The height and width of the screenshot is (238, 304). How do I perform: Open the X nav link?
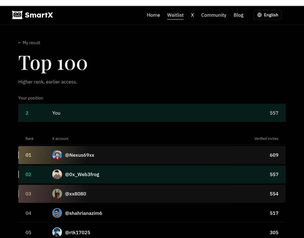tap(192, 15)
